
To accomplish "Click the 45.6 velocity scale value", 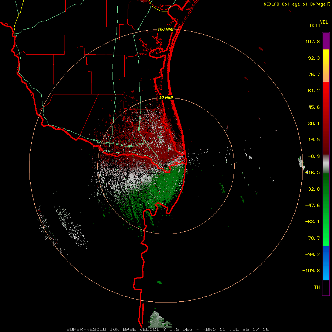I will (x=314, y=107).
